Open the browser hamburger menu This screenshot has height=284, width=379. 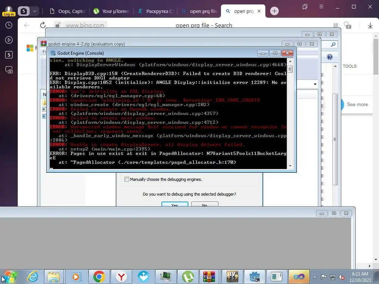321,7
